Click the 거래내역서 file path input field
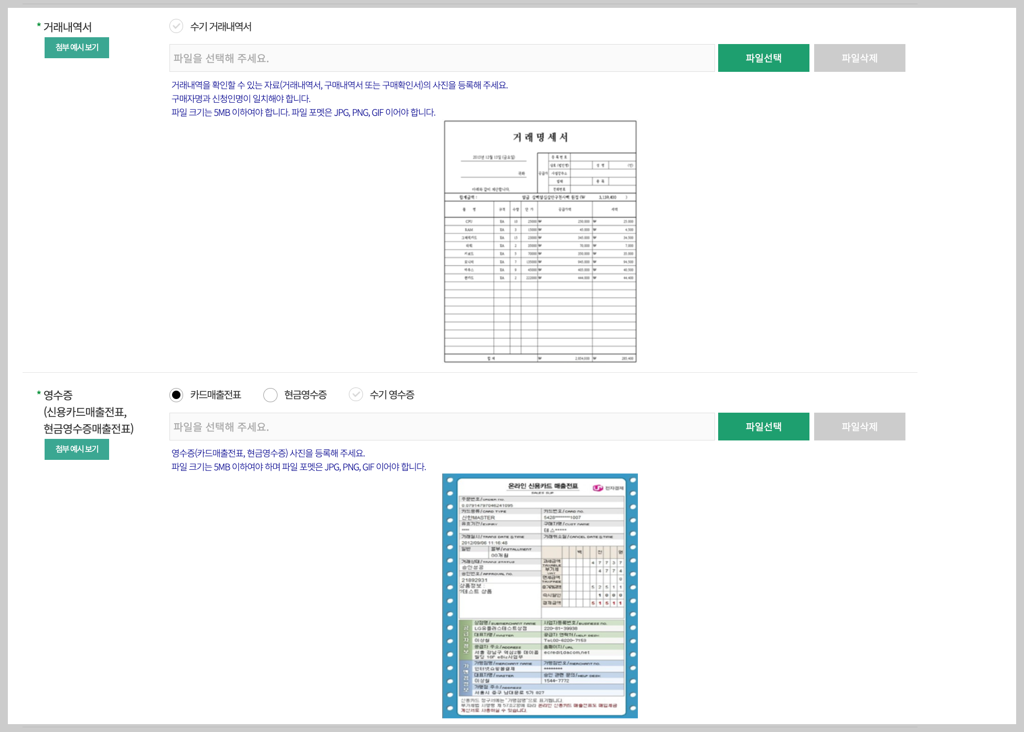This screenshot has width=1024, height=732. [442, 58]
